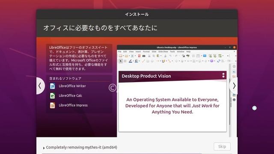The height and width of the screenshot is (154, 274).
Task: Click the New document icon in Impress
Action: point(121,56)
